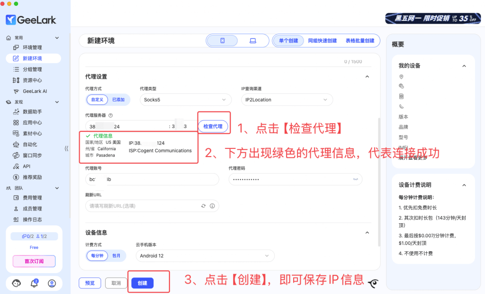Select the 已添加 proxy method option
This screenshot has width=485, height=294.
click(x=118, y=100)
